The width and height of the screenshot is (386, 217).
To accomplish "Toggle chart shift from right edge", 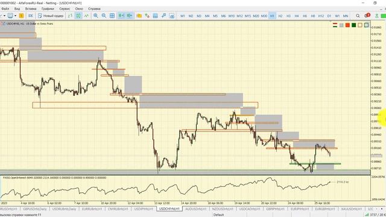I will 129,16.
